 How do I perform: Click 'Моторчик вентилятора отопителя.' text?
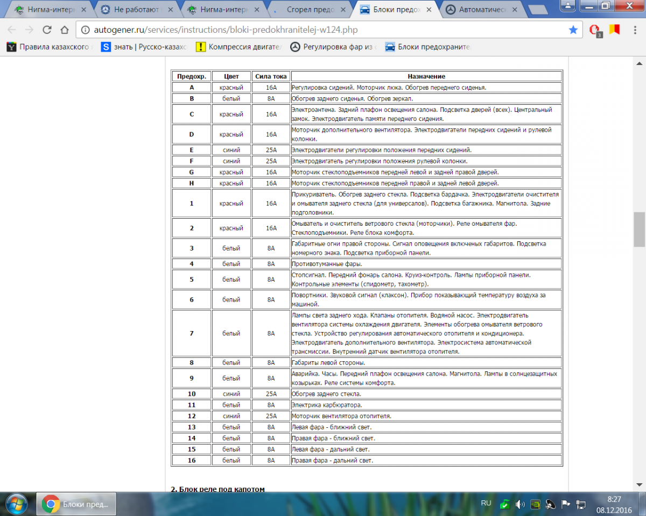coord(341,416)
